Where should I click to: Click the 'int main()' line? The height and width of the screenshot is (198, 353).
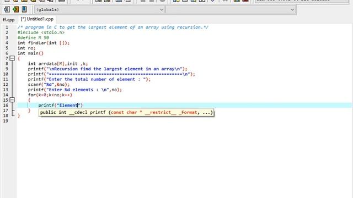(x=31, y=53)
